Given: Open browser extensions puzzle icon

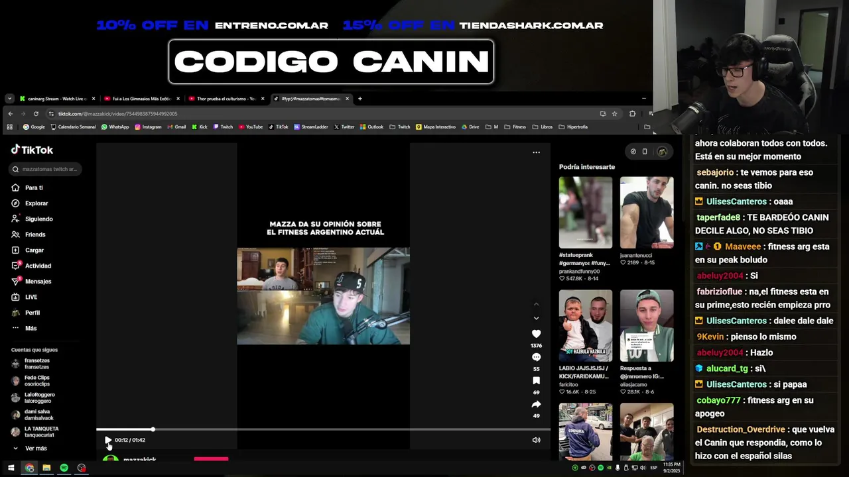Looking at the screenshot, I should (632, 114).
